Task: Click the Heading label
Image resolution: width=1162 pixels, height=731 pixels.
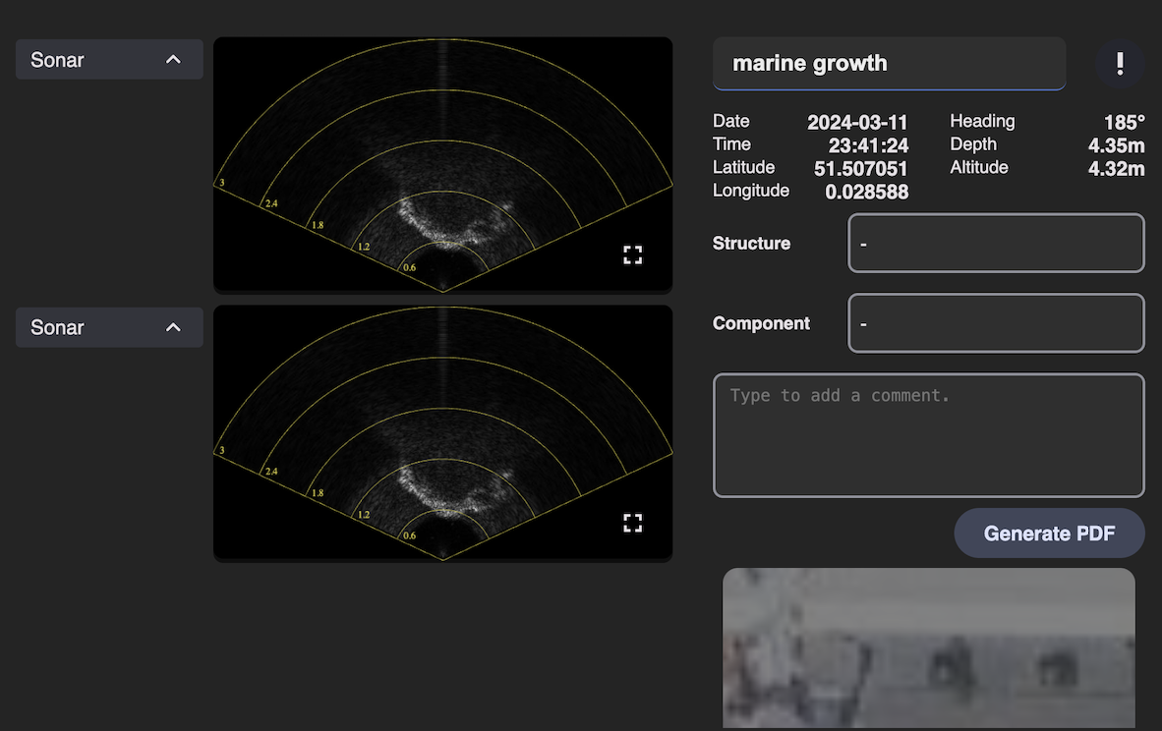Action: pyautogui.click(x=983, y=122)
